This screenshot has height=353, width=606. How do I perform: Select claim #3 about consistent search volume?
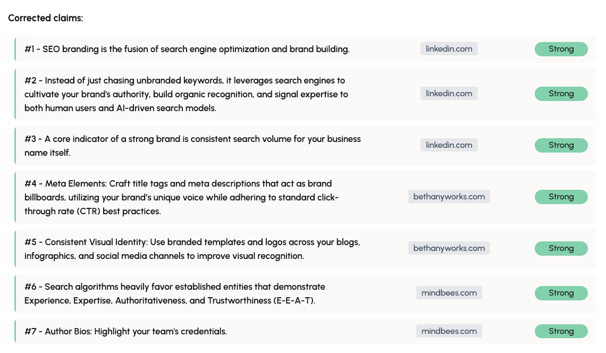[x=192, y=146]
